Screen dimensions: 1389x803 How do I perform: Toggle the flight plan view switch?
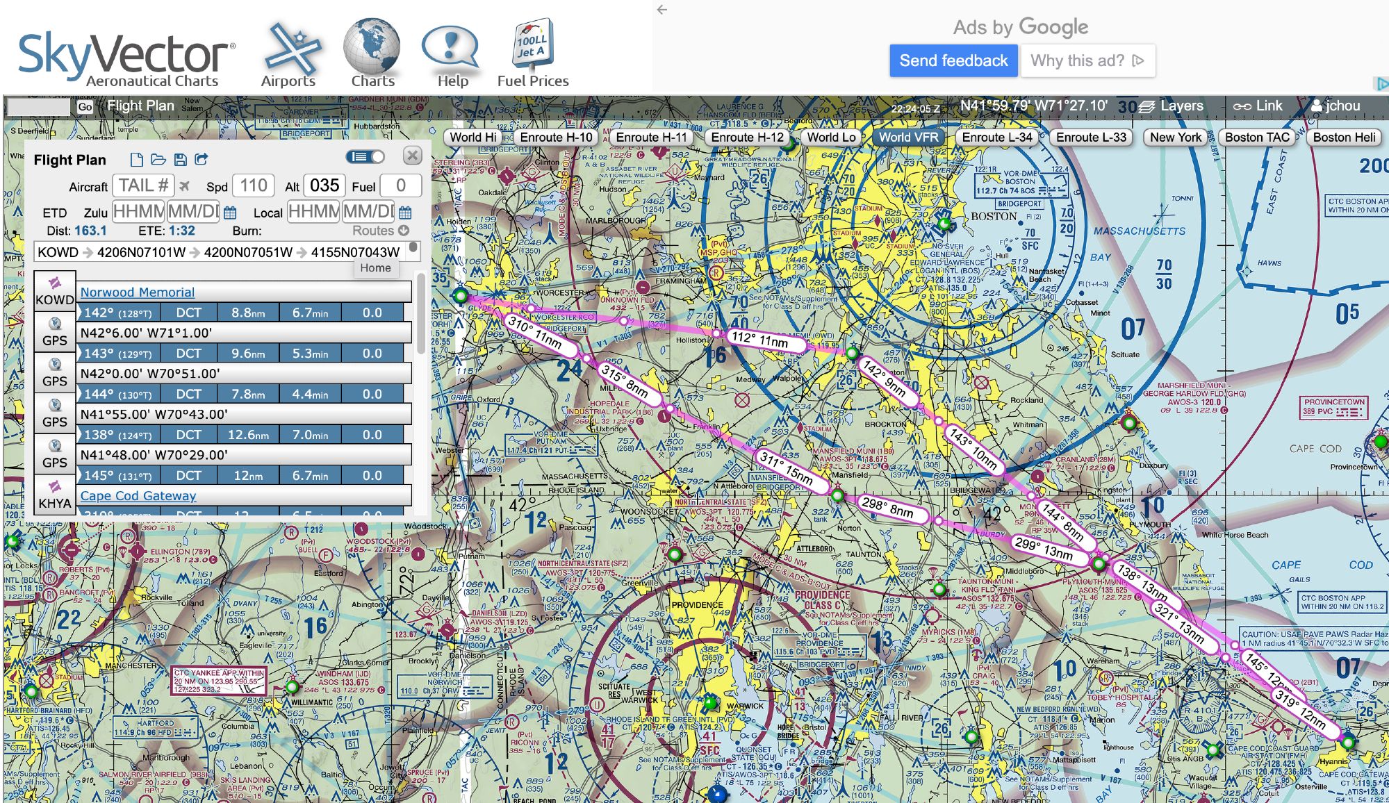coord(365,157)
